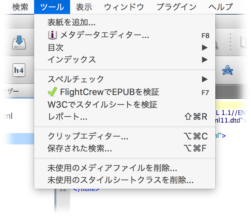
Task: Choose 目次 menu entry
Action: 125,48
